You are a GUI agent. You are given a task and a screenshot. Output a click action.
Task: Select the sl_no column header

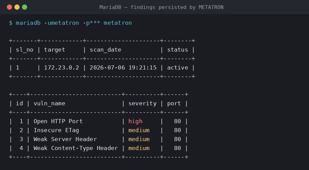(25, 50)
